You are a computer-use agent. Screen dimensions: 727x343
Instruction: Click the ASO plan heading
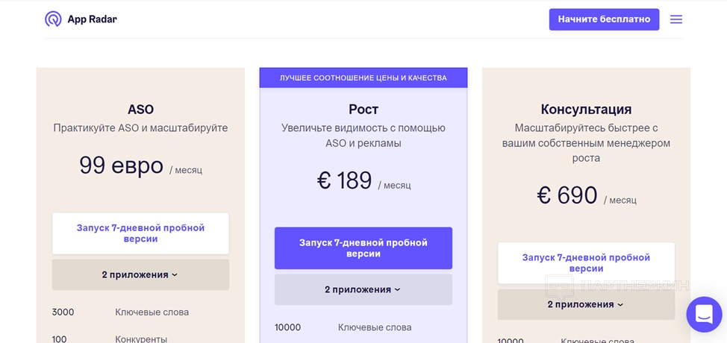point(140,110)
